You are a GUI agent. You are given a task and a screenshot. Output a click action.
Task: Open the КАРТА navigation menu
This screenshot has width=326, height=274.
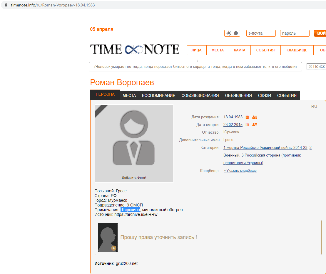[x=240, y=50]
